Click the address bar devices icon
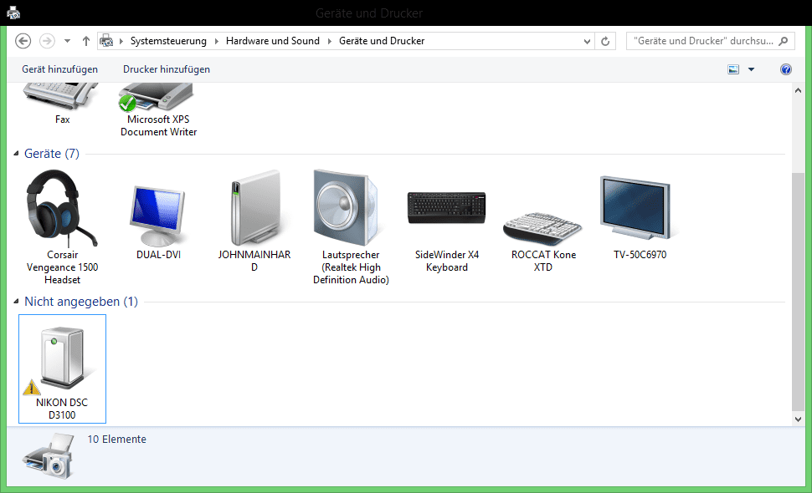This screenshot has width=812, height=493. click(106, 41)
